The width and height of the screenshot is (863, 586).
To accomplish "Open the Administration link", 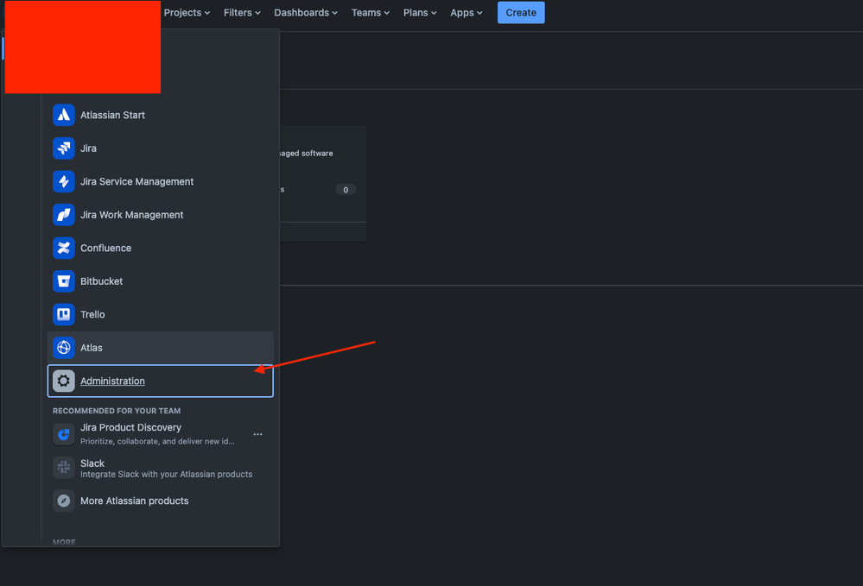I will [160, 381].
